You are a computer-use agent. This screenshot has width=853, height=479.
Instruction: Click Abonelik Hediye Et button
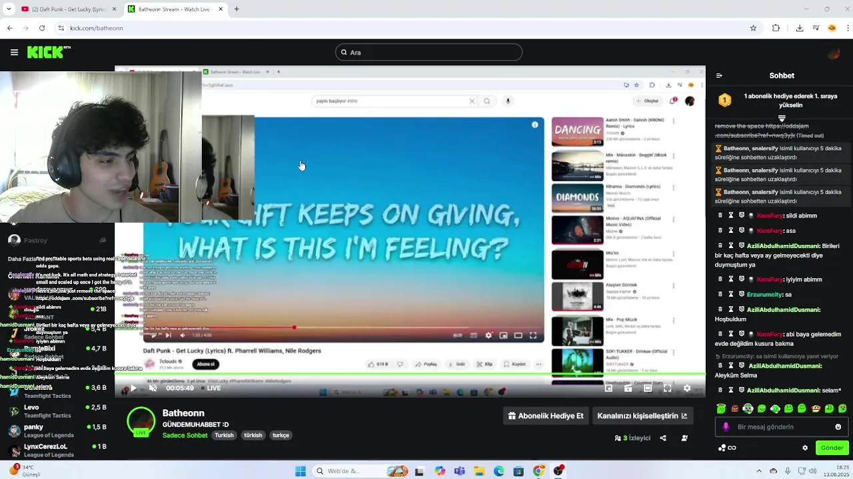tap(546, 416)
